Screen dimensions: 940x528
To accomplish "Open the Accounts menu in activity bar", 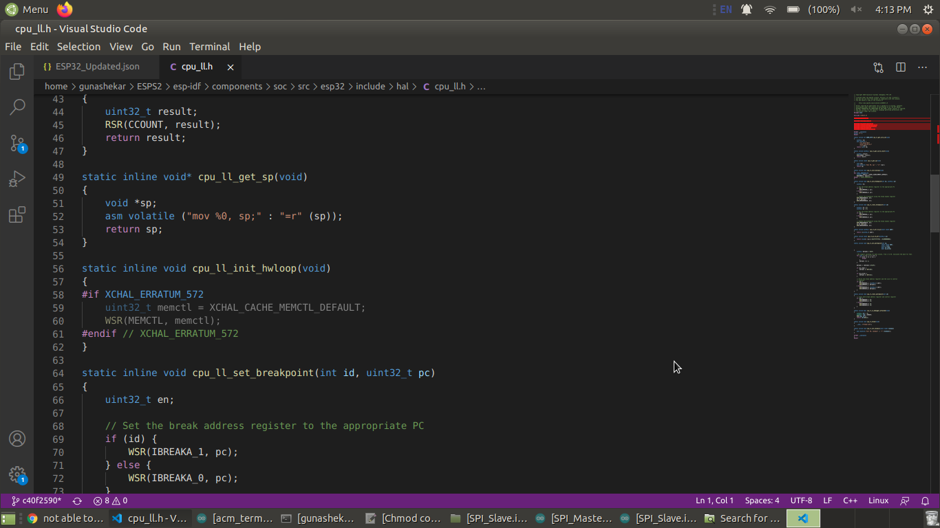I will pos(17,439).
